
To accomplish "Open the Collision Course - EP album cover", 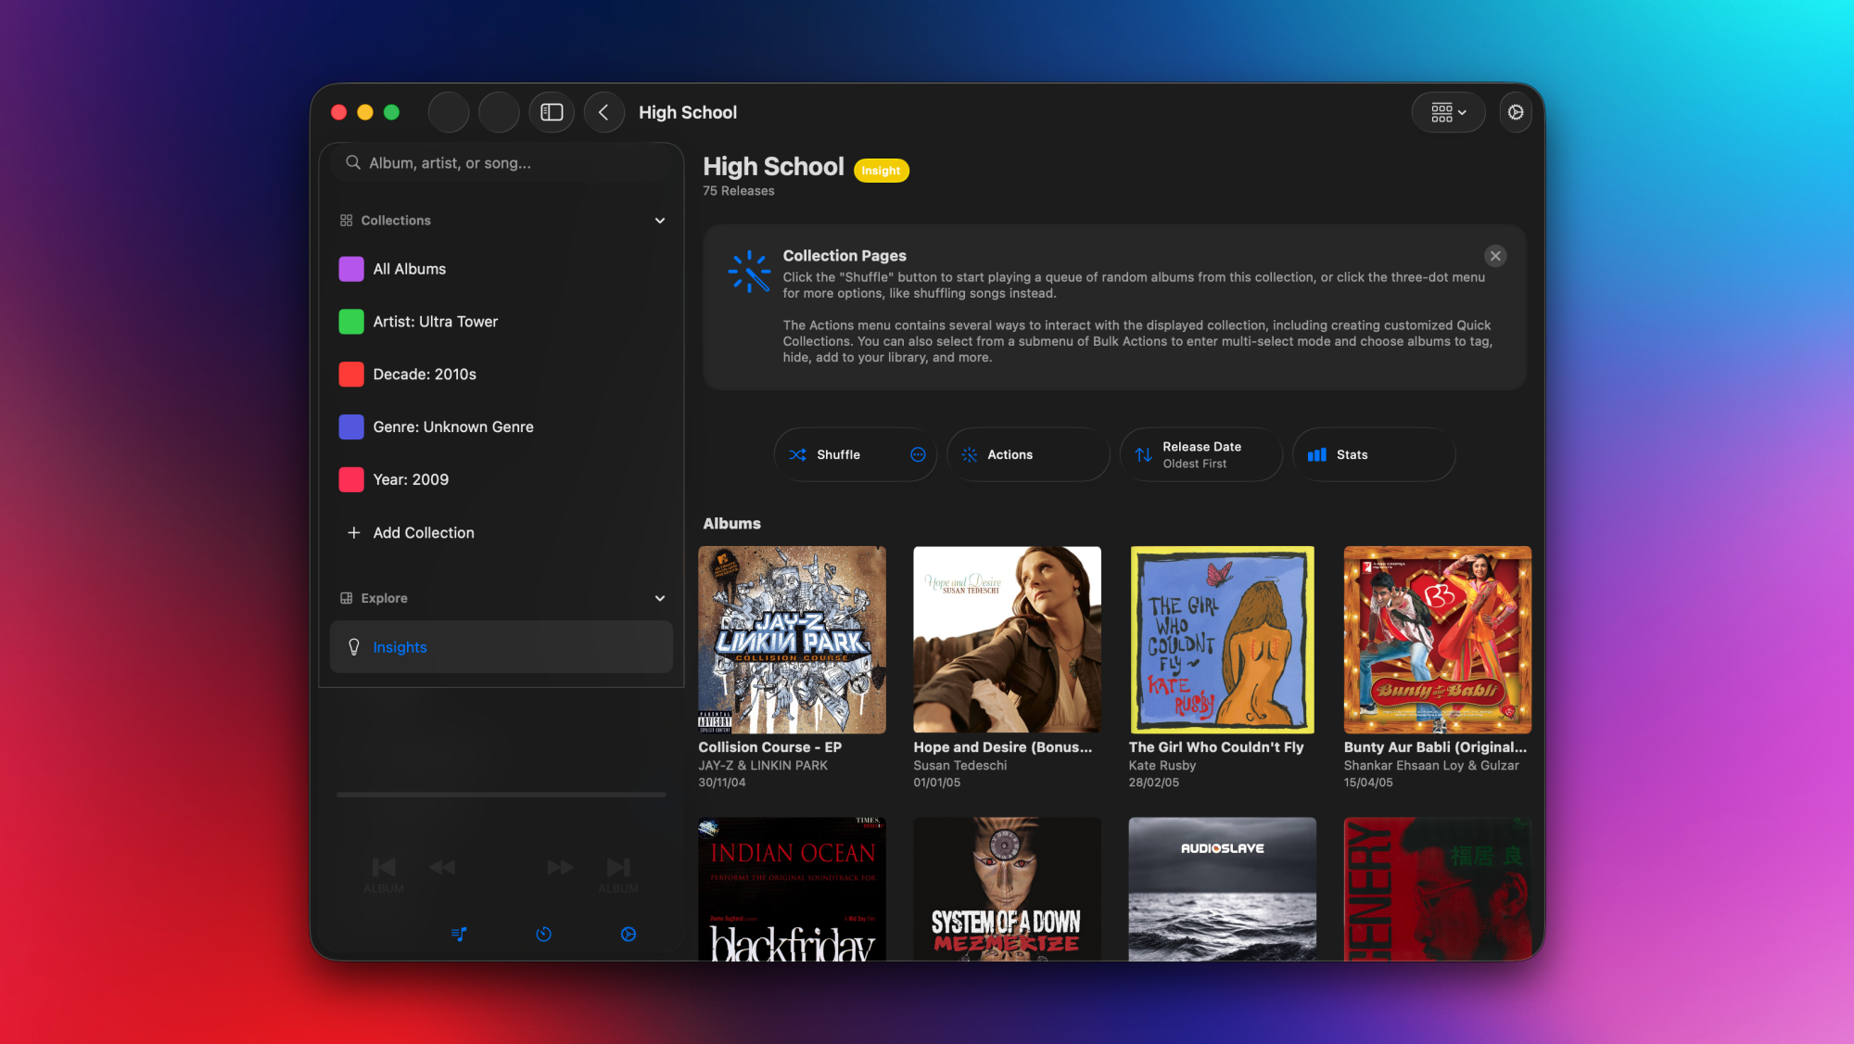I will pyautogui.click(x=792, y=640).
